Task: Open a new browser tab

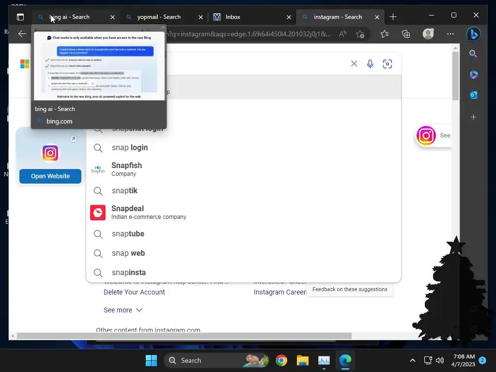Action: (393, 17)
